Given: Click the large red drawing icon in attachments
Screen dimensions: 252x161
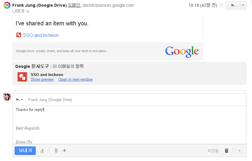Looking at the screenshot, I should click(22, 77).
